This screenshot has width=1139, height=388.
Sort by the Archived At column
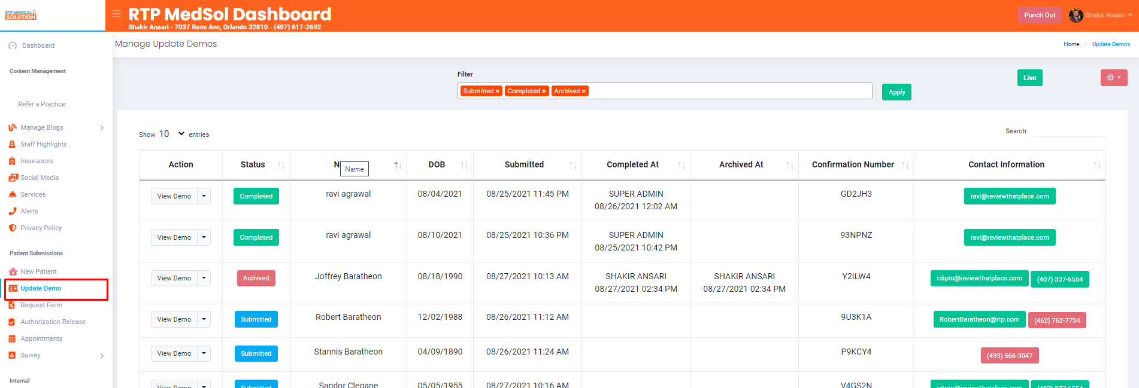744,164
